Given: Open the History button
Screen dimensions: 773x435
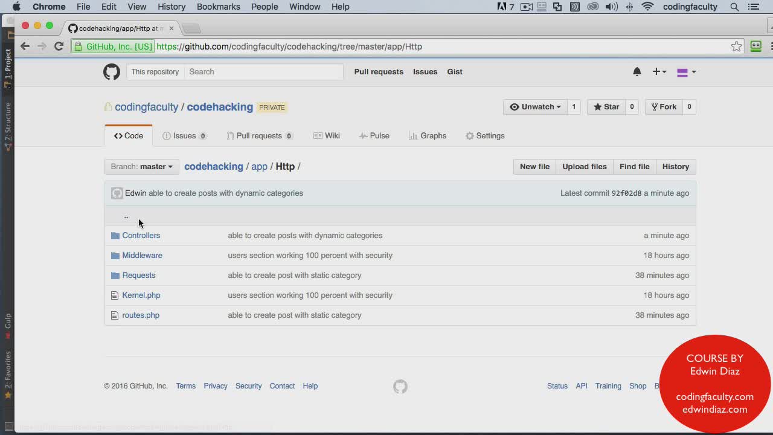Looking at the screenshot, I should (675, 167).
